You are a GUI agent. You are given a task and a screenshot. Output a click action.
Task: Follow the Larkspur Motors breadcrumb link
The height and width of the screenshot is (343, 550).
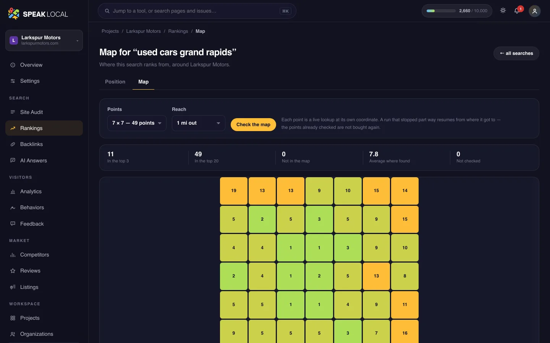pyautogui.click(x=144, y=31)
